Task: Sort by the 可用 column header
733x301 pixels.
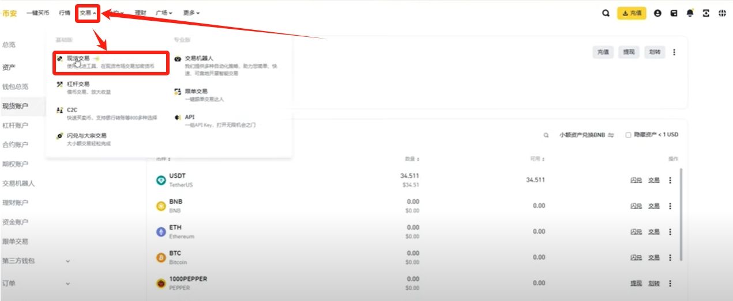Action: point(539,159)
